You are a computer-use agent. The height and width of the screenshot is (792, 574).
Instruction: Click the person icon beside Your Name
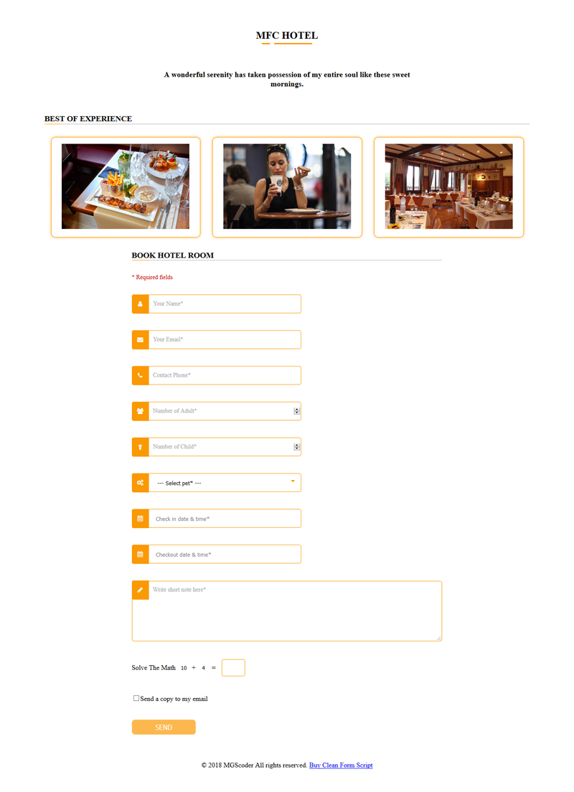[140, 304]
